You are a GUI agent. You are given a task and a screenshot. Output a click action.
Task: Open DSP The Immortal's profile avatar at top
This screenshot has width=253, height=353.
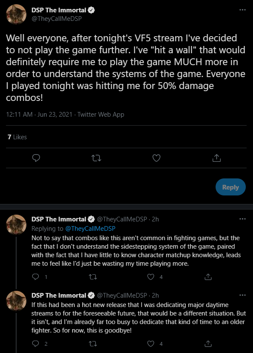pyautogui.click(x=16, y=14)
